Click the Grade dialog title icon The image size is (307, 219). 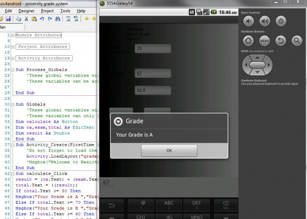tap(118, 122)
